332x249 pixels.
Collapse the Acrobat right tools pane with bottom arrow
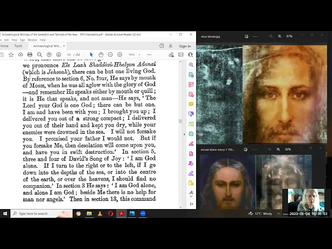pyautogui.click(x=191, y=204)
